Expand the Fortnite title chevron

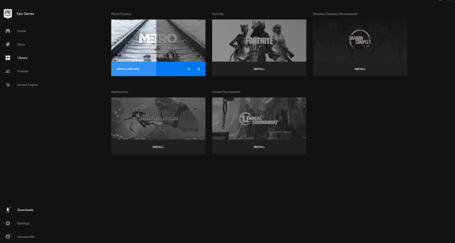coord(225,14)
